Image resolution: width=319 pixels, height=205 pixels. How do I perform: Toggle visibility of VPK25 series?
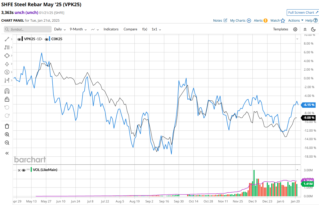[x=19, y=39]
